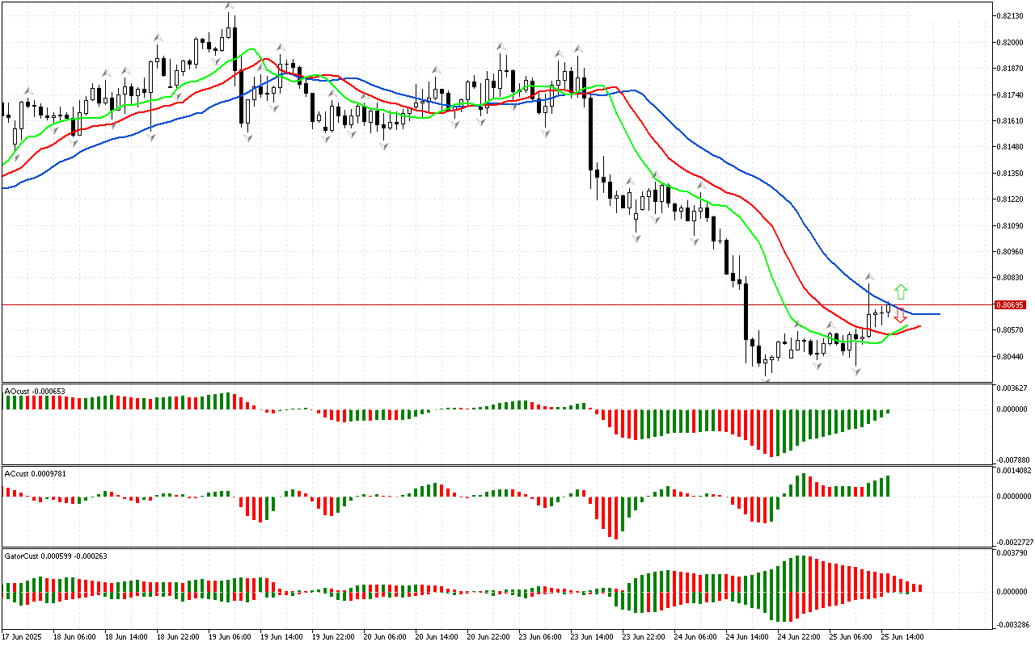The image size is (1035, 646).
Task: Click the horizontal current price line
Action: pos(404,304)
